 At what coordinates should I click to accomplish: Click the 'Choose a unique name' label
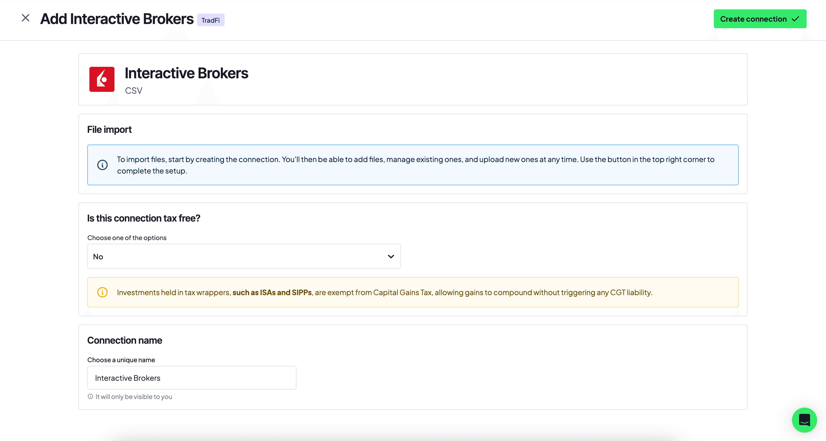[x=121, y=360]
